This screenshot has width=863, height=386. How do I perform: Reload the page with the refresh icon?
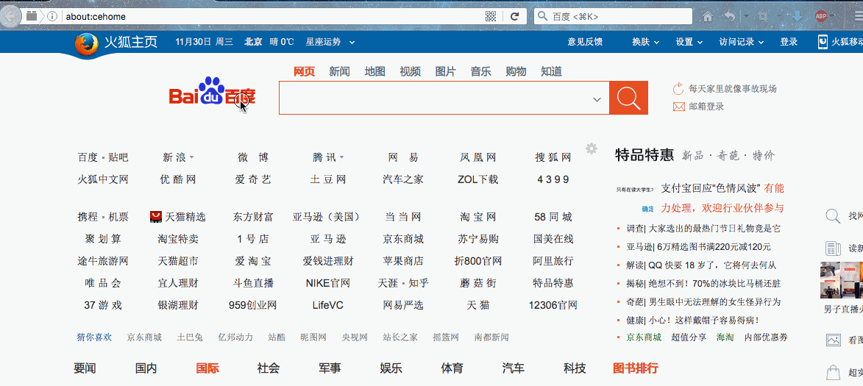(514, 16)
